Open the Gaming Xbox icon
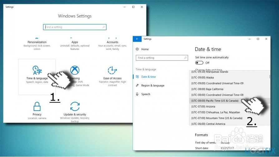 (75, 70)
